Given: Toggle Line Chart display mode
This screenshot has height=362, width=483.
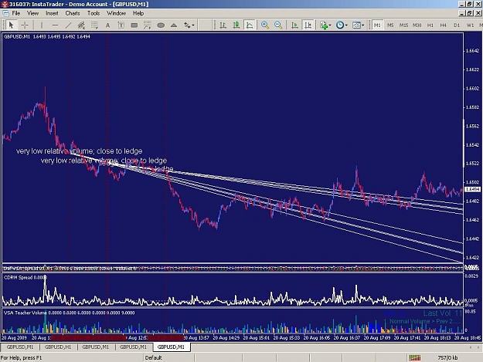Looking at the screenshot, I should [250, 25].
